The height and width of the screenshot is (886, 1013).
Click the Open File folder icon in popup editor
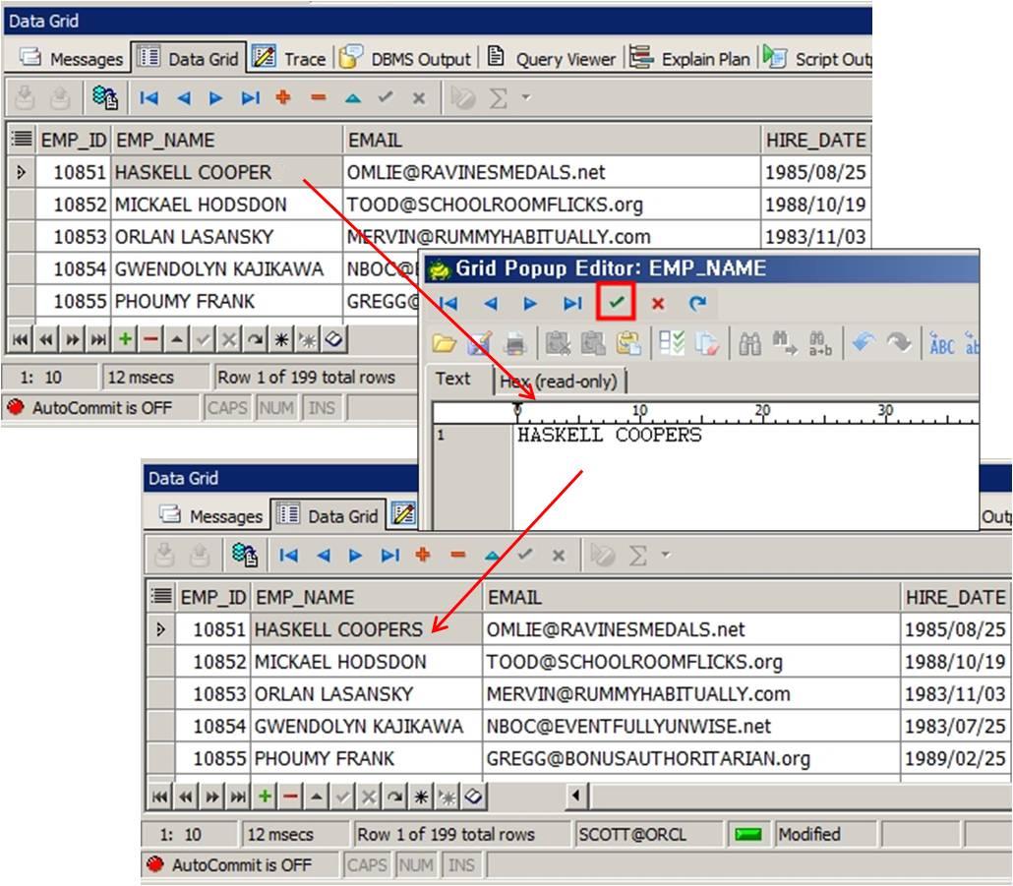[446, 344]
